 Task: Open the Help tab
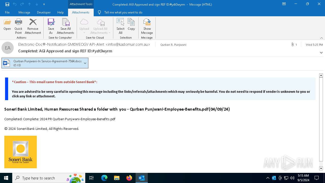[x=60, y=12]
